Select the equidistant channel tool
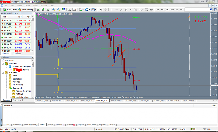The image size is (218, 132). pyautogui.click(x=126, y=10)
